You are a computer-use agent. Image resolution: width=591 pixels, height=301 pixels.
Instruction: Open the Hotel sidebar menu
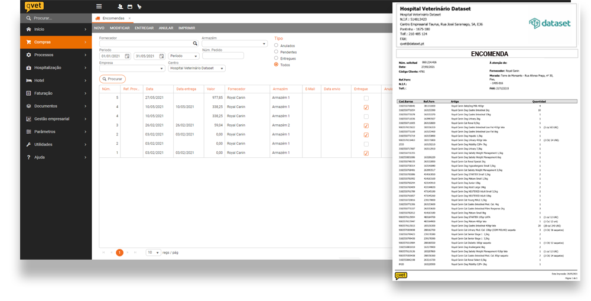point(56,80)
